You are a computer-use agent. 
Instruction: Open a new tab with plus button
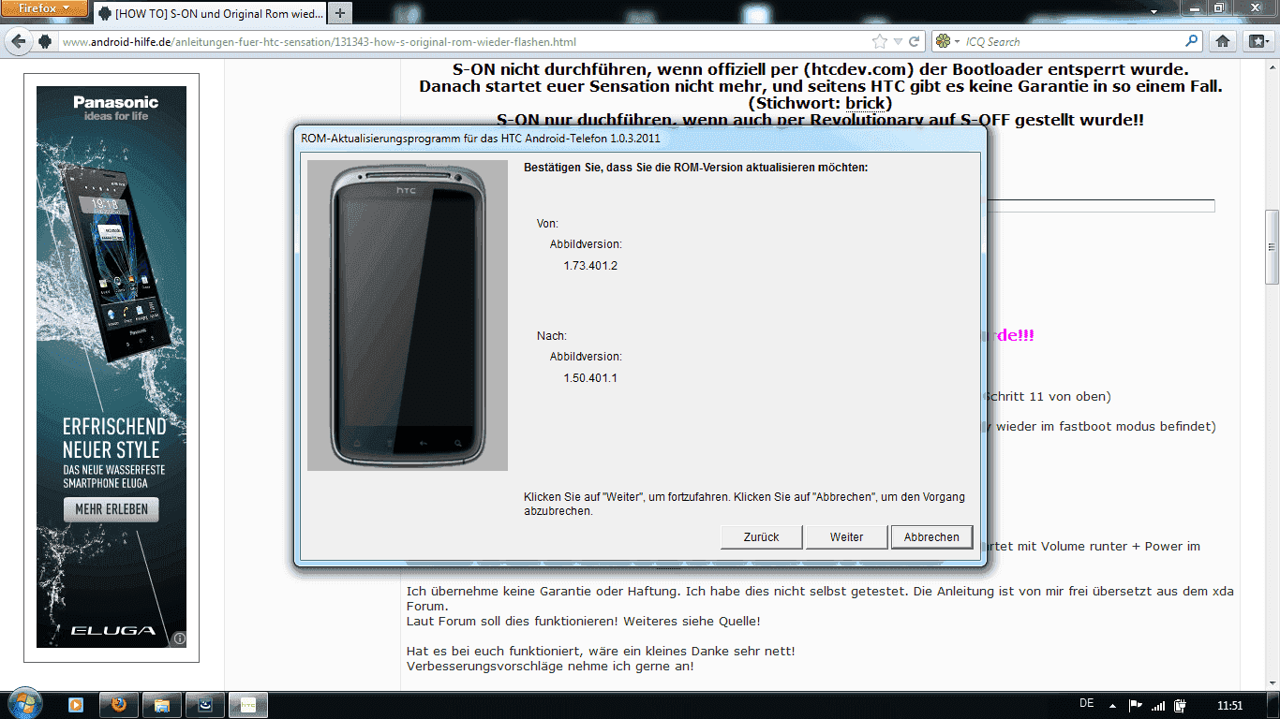340,13
